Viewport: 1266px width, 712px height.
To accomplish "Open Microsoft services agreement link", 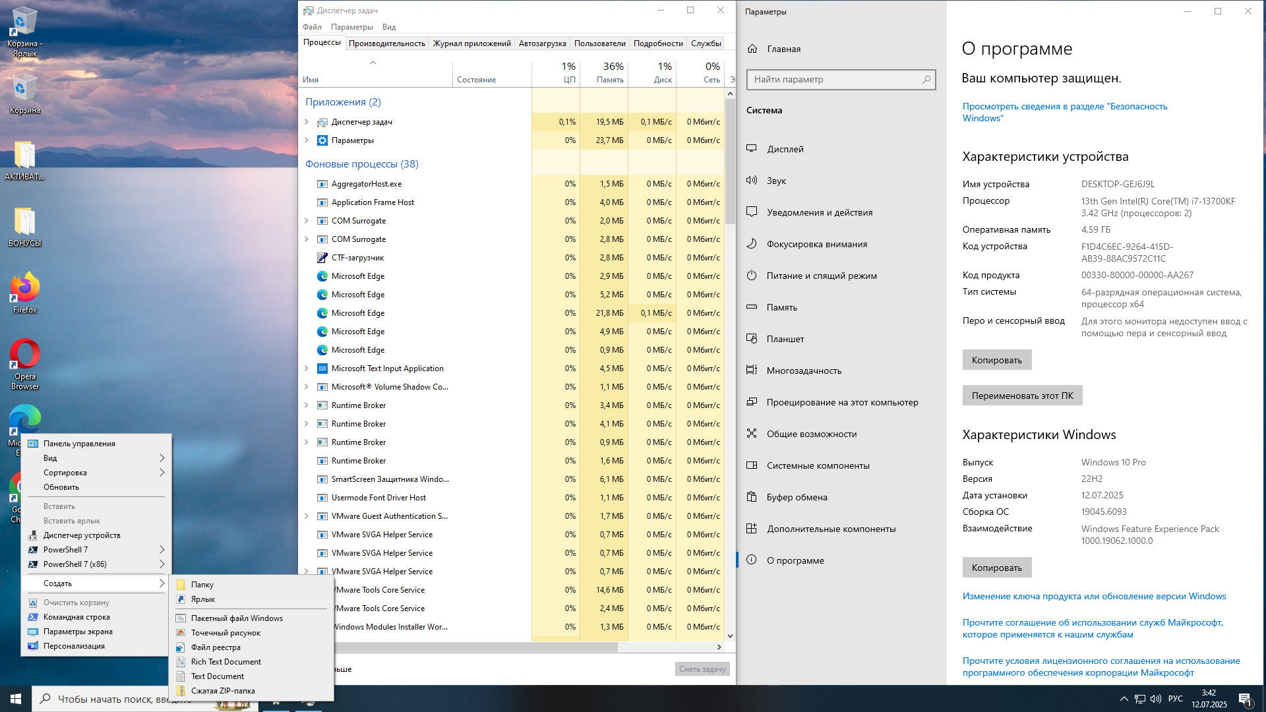I will [1093, 629].
